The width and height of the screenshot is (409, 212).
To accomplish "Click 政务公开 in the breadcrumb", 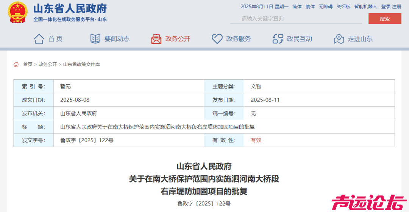I will coord(48,64).
